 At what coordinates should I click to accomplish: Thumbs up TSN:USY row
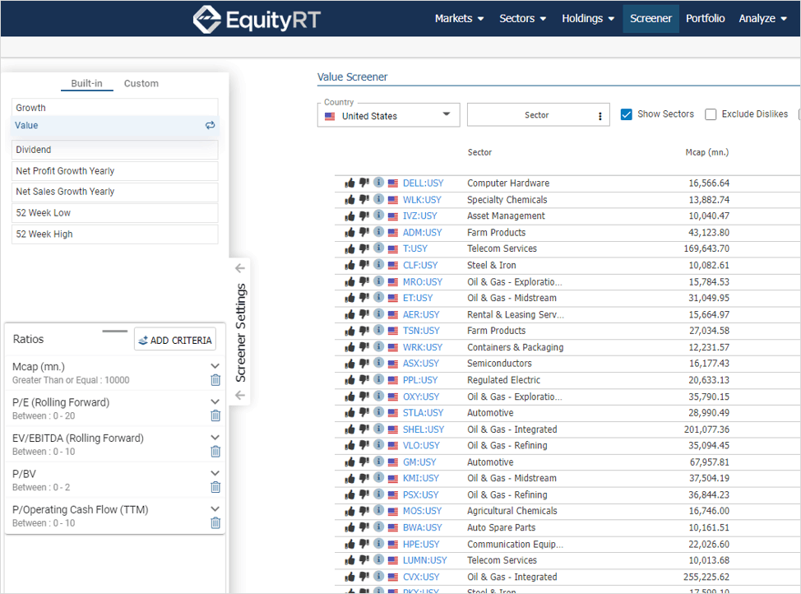350,331
